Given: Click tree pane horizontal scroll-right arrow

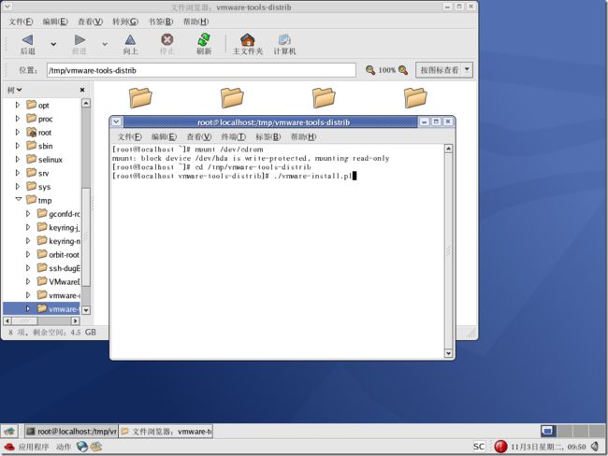Looking at the screenshot, I should tap(75, 321).
